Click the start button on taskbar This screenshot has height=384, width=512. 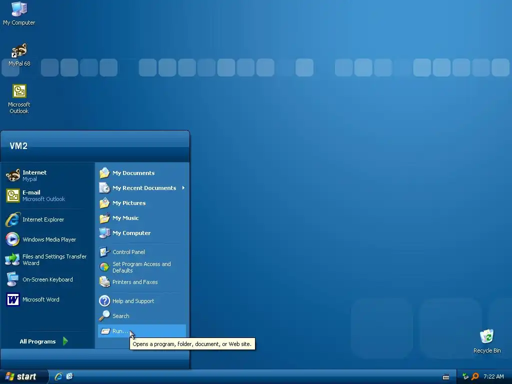click(24, 376)
